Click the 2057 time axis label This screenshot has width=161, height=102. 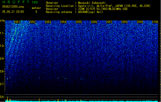109,22
